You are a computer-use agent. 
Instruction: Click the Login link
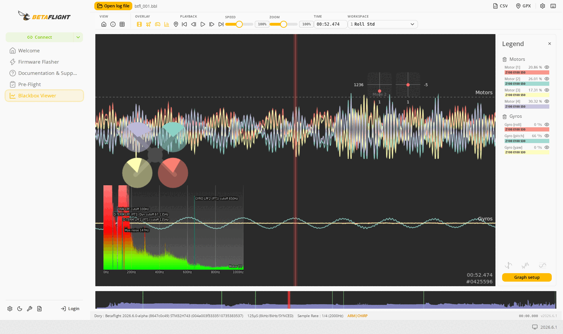pos(70,309)
